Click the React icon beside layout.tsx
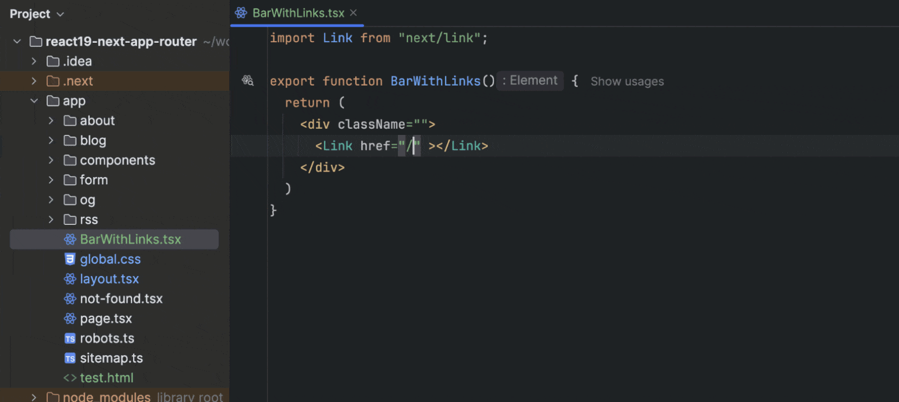 70,279
